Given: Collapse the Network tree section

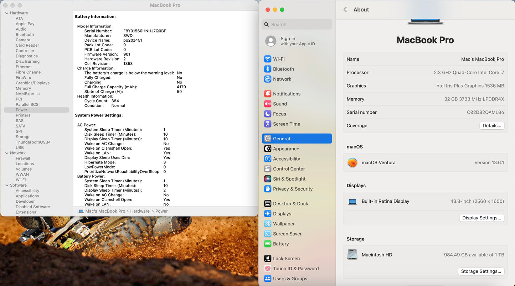Looking at the screenshot, I should 7,153.
